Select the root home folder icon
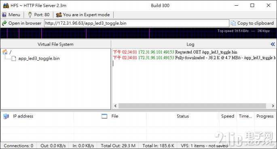Viewport: 277px width, 149px height. pyautogui.click(x=5, y=52)
